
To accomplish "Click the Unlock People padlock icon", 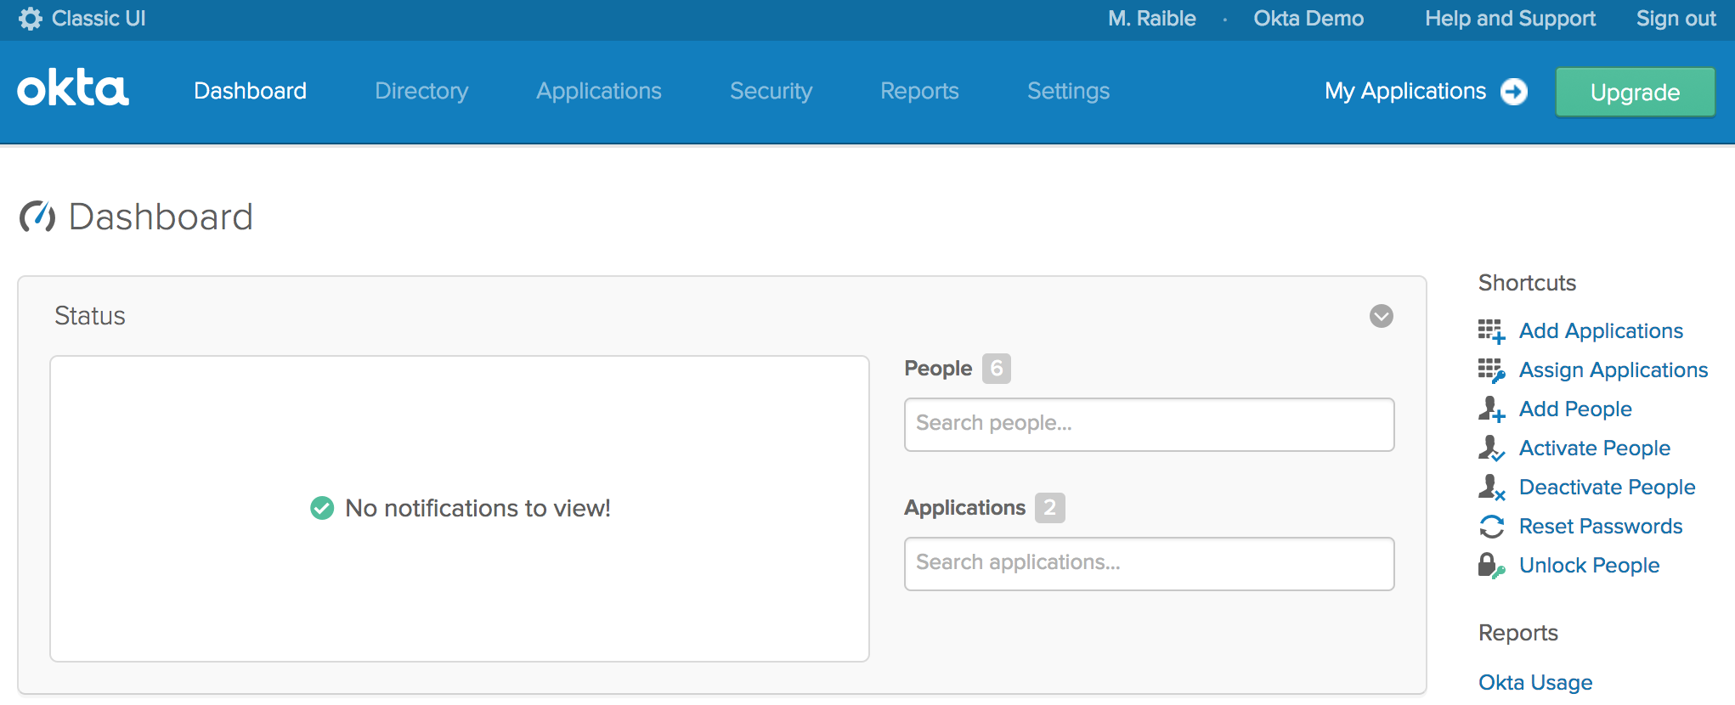I will tap(1491, 566).
